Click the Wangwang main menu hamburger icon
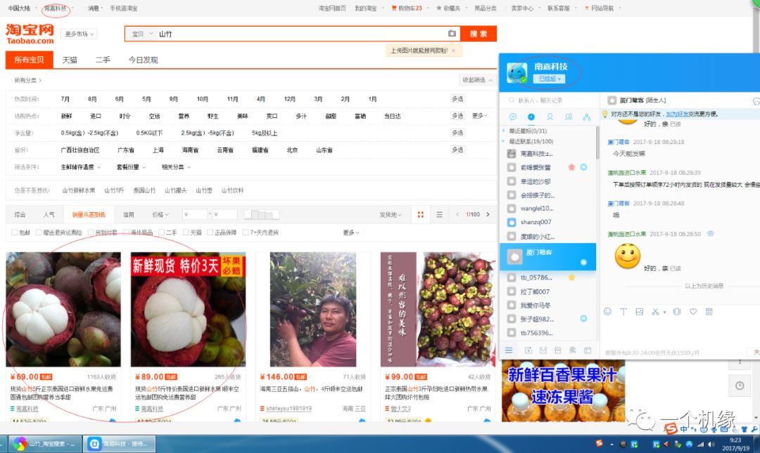The height and width of the screenshot is (453, 760). click(509, 350)
